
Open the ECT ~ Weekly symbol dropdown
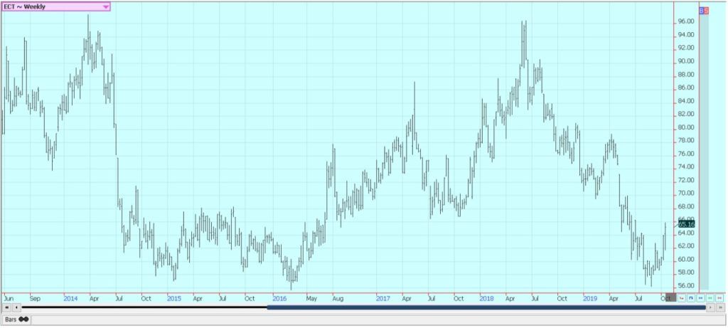[56, 6]
